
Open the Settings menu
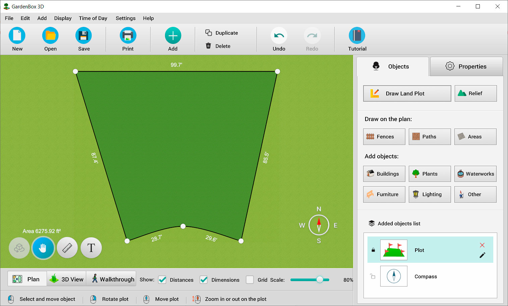click(125, 18)
